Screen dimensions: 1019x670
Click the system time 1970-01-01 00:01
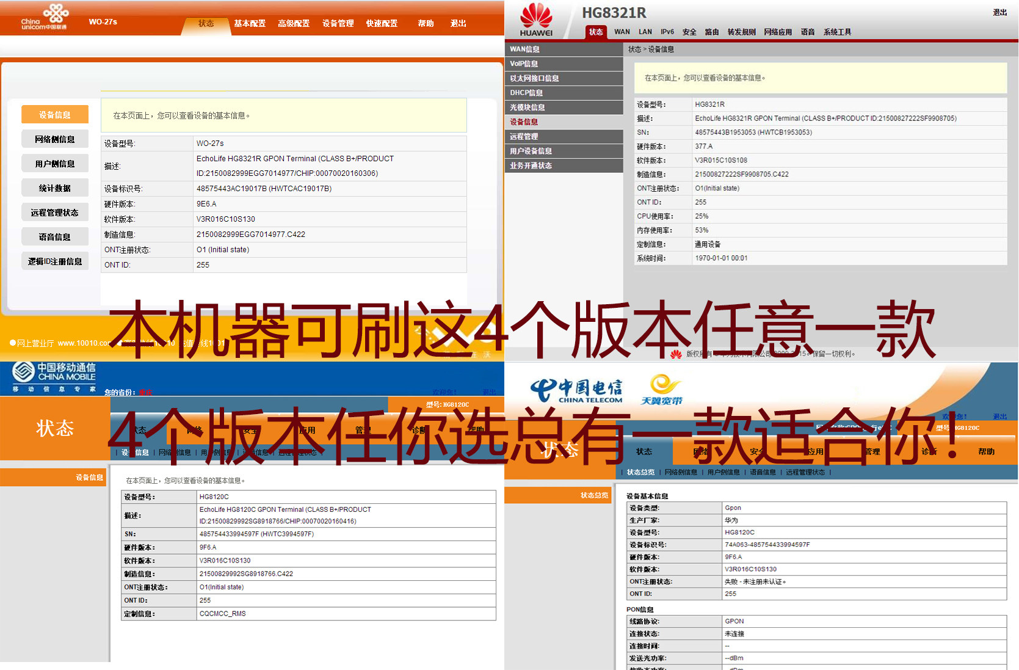pyautogui.click(x=721, y=258)
